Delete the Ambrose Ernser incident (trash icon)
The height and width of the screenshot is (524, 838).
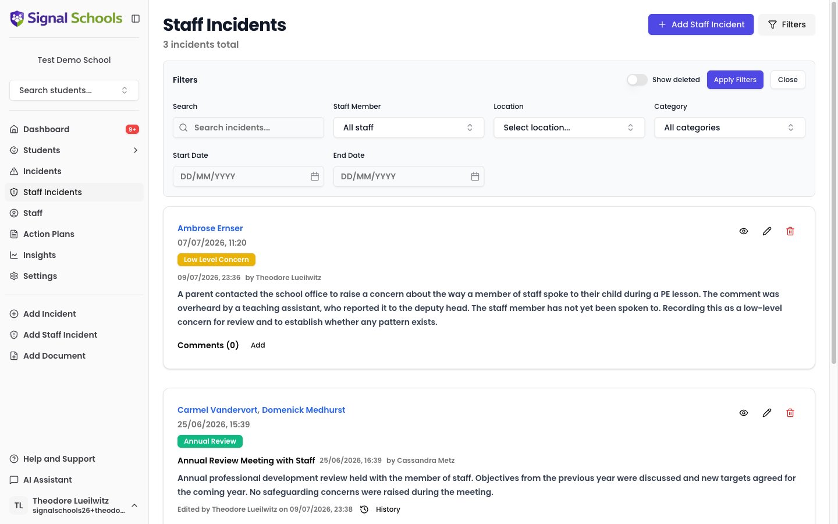pos(790,231)
